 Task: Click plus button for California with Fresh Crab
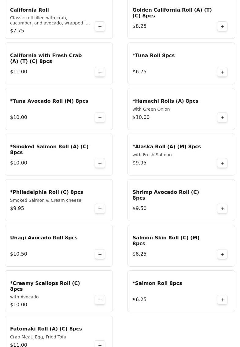tap(100, 72)
